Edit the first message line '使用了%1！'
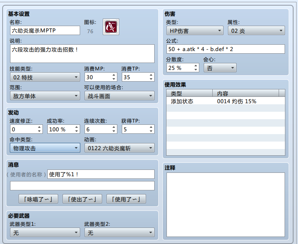298x244 pixels. 101,174
